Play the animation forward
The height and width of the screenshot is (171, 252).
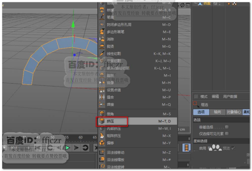(x=68, y=148)
